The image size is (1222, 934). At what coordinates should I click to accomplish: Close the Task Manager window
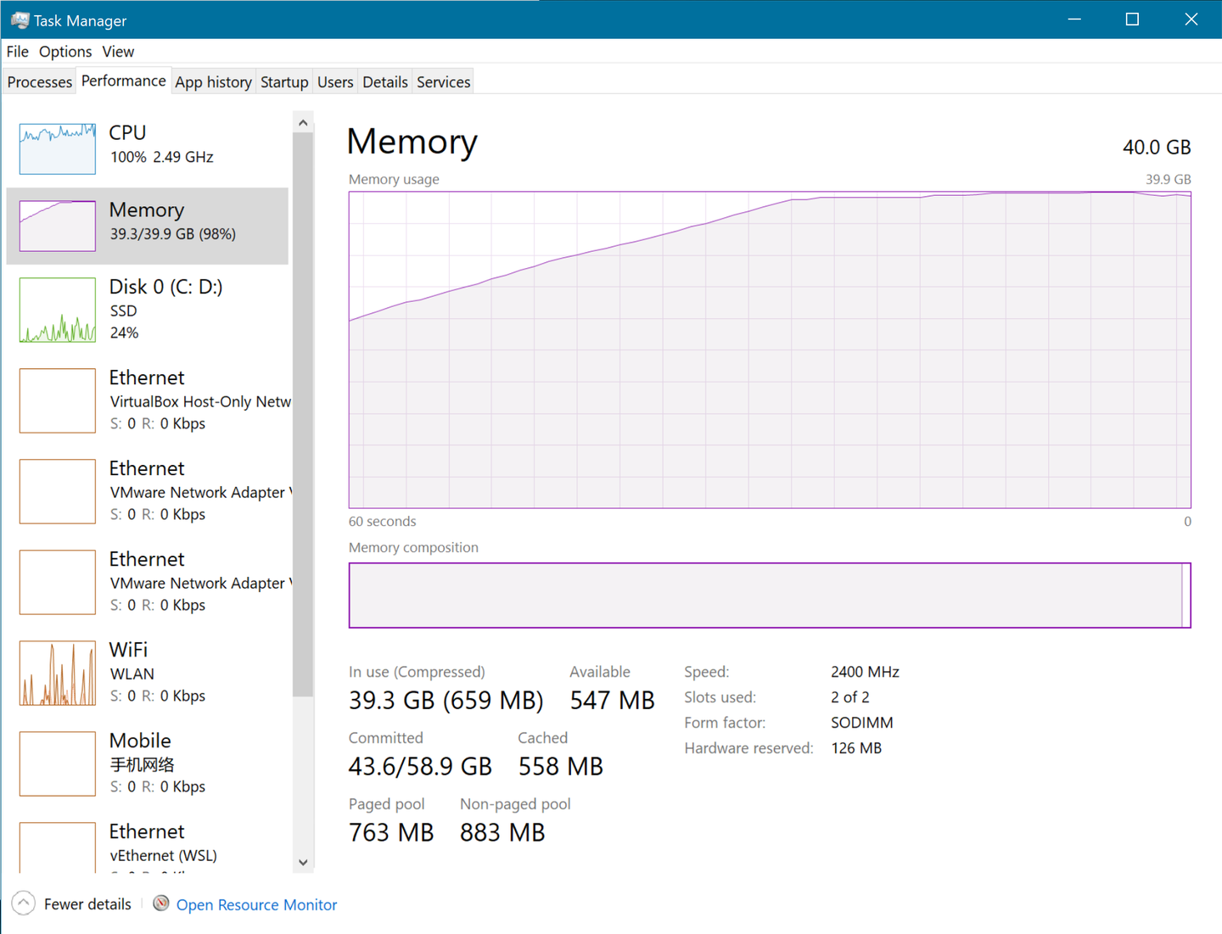[1191, 19]
